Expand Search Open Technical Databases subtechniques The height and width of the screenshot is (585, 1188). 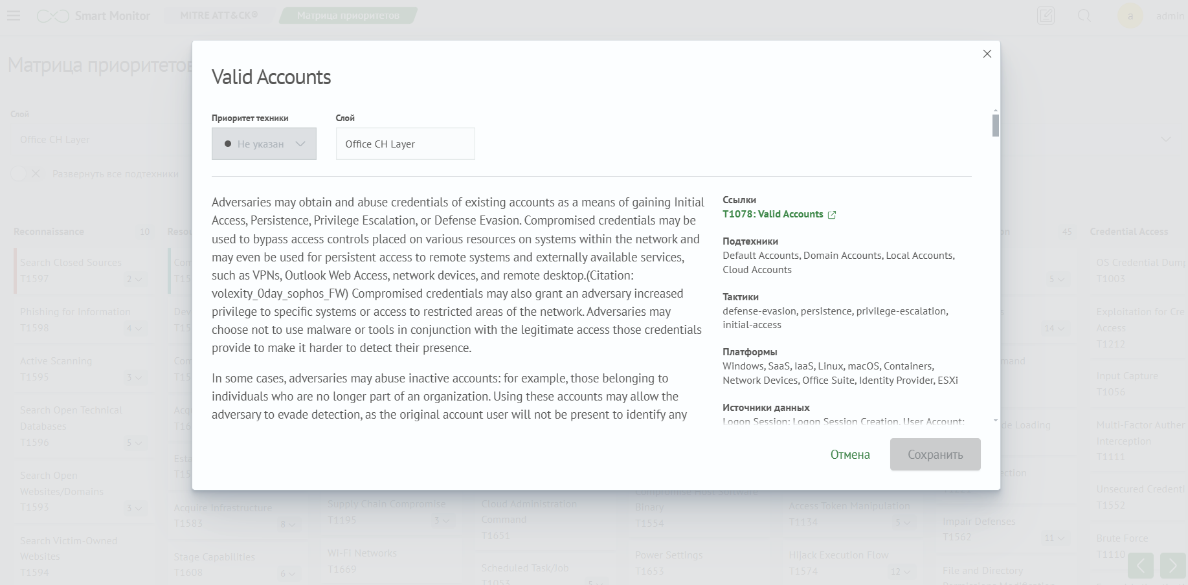[135, 443]
